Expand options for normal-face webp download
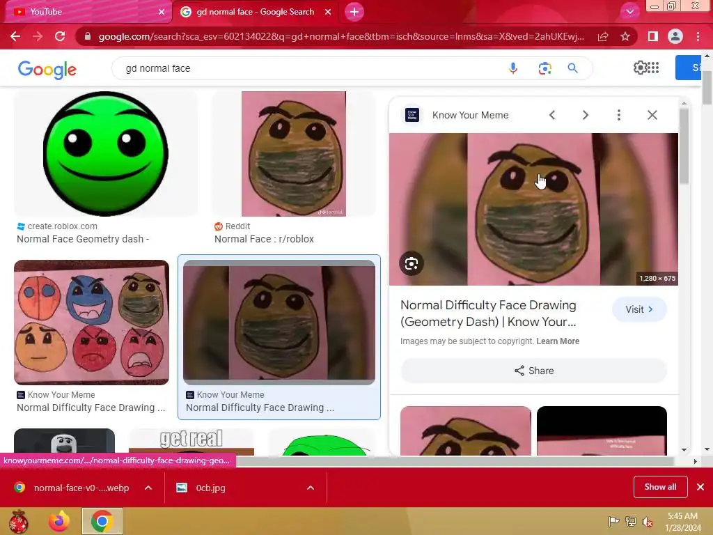This screenshot has width=713, height=535. tap(148, 488)
